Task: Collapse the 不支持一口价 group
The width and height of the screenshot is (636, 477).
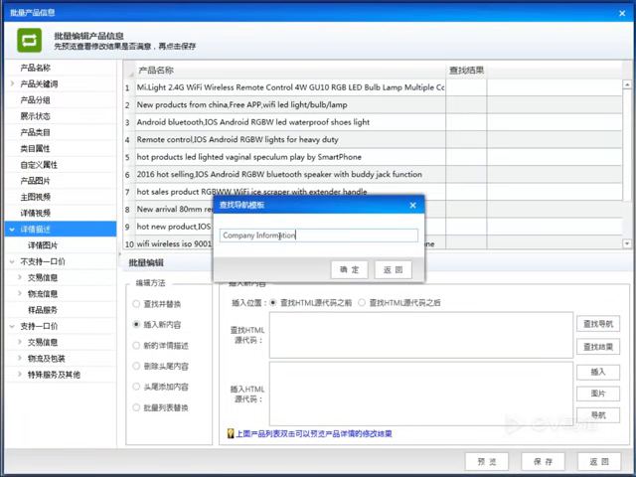Action: point(12,261)
